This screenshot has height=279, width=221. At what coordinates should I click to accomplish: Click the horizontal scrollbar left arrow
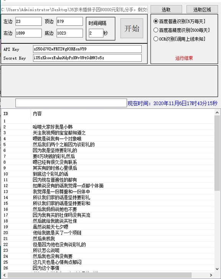point(5,275)
